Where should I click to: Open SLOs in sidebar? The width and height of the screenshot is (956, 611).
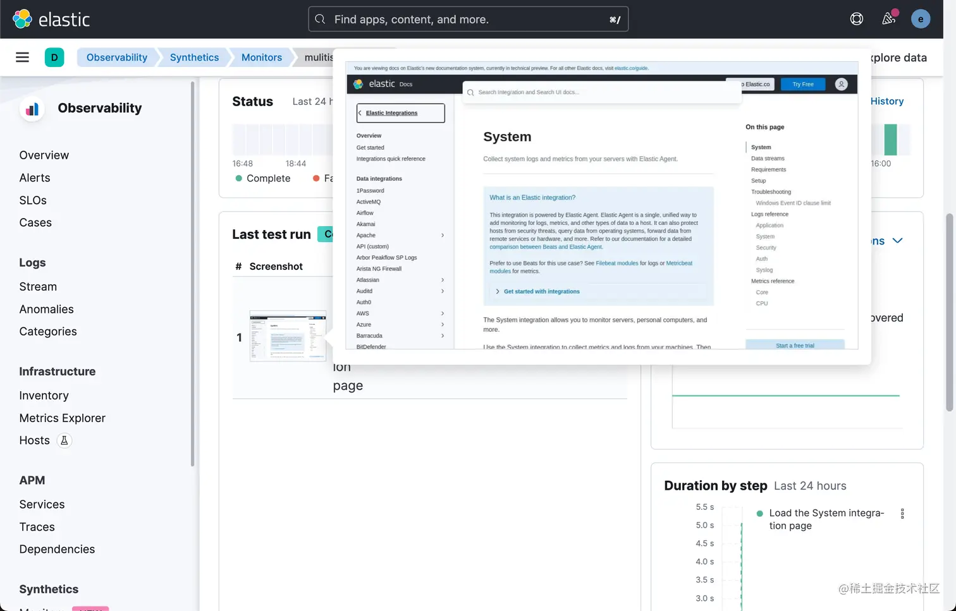(33, 200)
